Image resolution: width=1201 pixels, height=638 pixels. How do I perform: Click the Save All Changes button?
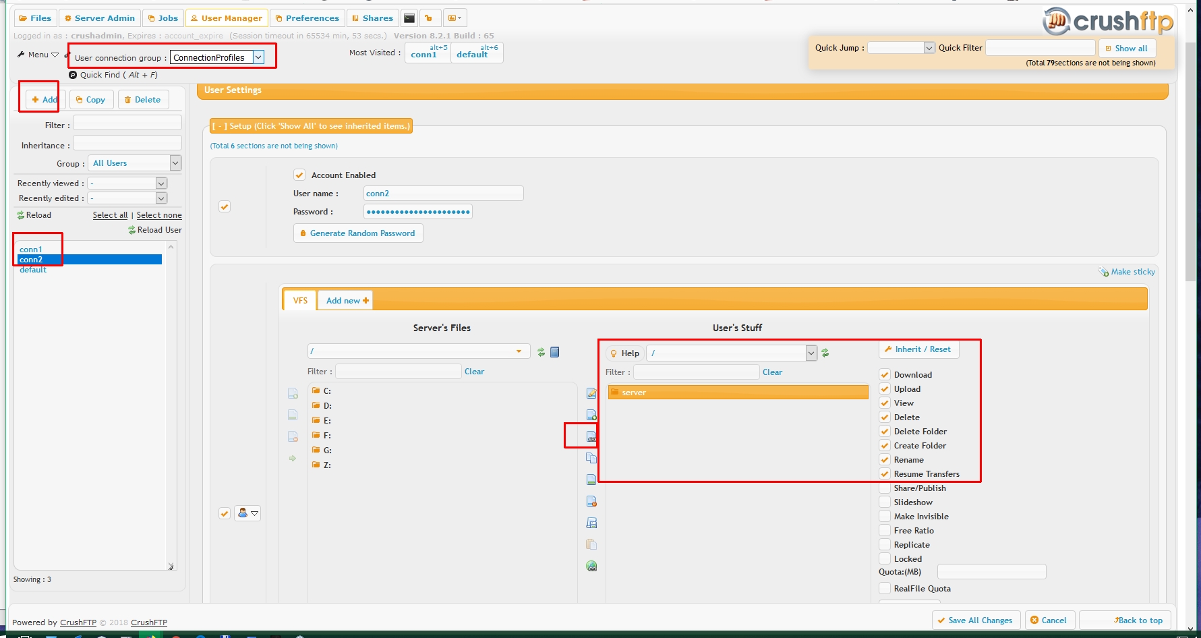pos(974,620)
